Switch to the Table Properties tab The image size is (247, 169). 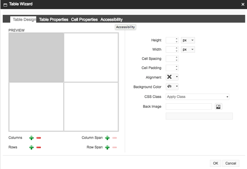click(x=54, y=19)
